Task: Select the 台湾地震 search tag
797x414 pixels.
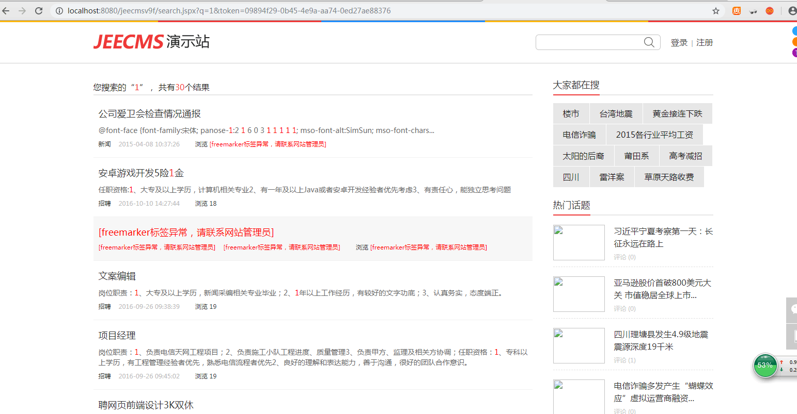Action: coord(616,114)
